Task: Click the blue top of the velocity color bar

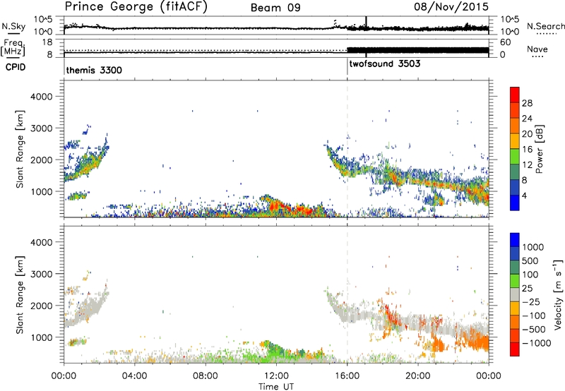Action: click(515, 240)
